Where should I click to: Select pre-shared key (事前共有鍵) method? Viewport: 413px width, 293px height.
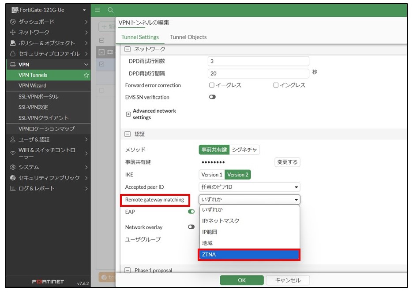[x=214, y=150]
